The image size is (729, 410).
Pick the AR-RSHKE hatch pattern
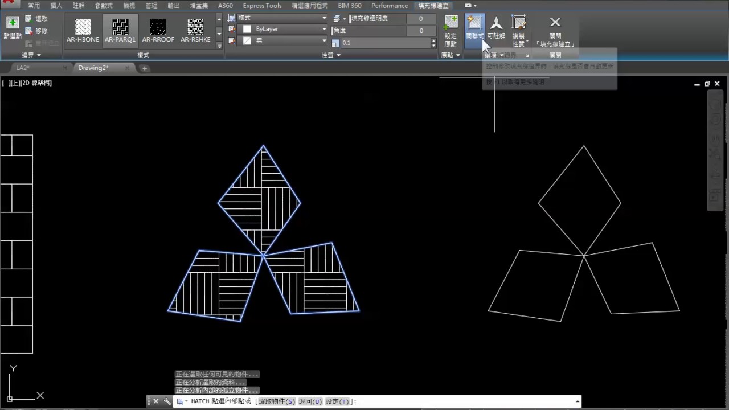click(195, 30)
